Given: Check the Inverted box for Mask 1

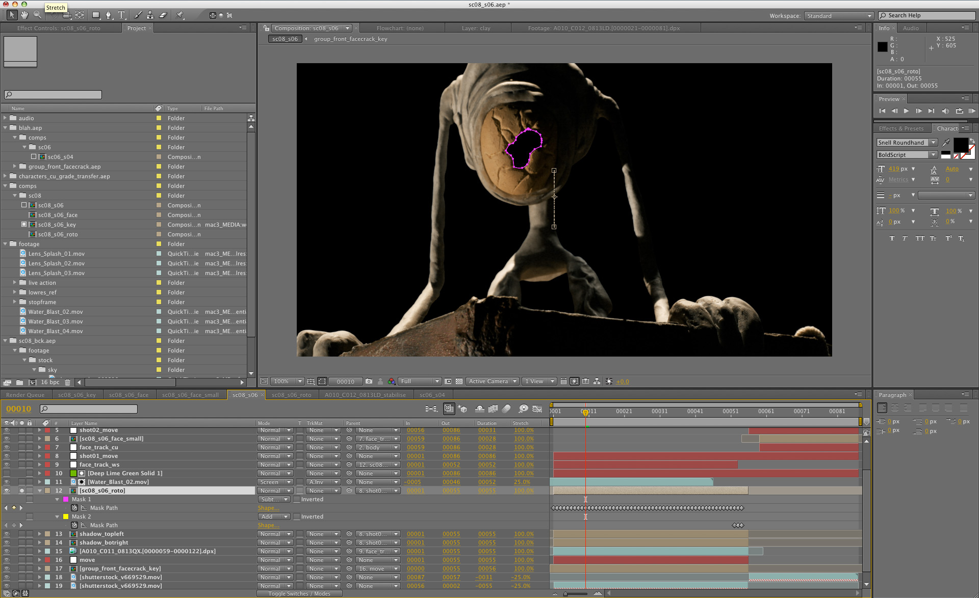Looking at the screenshot, I should (297, 499).
